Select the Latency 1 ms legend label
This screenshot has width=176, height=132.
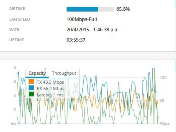(x=50, y=95)
